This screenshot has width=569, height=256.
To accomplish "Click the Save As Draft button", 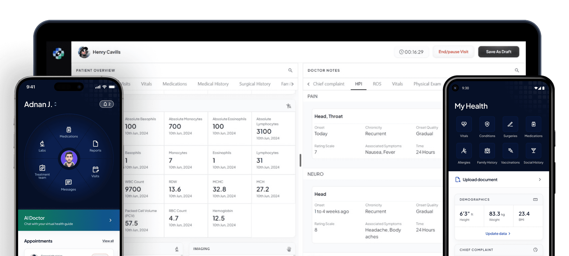I will pos(498,52).
